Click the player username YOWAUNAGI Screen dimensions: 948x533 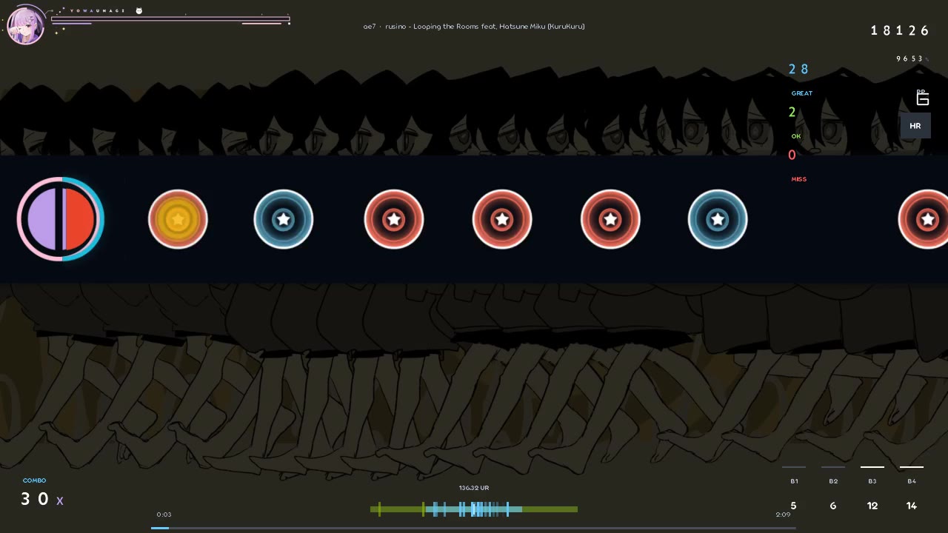point(97,11)
